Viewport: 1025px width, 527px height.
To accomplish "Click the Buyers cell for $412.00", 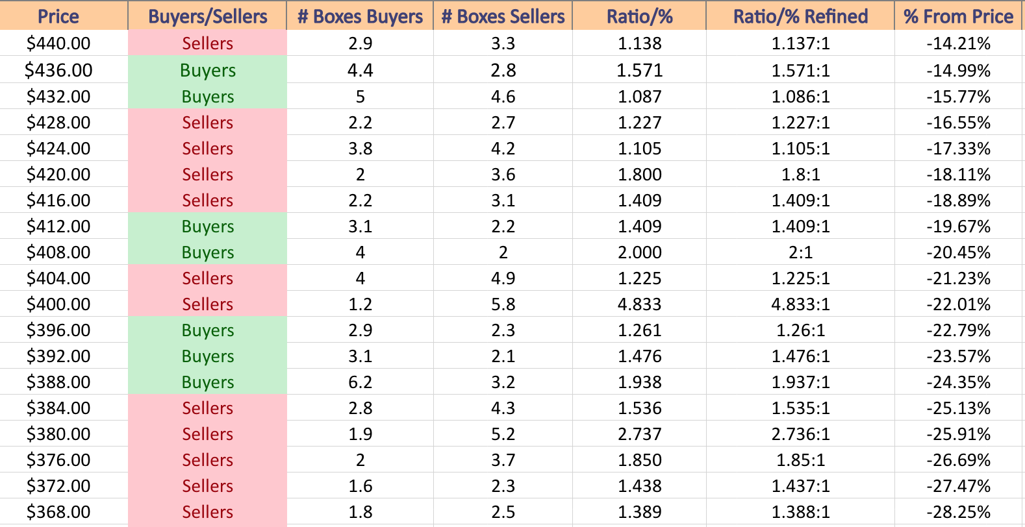I will (x=207, y=226).
